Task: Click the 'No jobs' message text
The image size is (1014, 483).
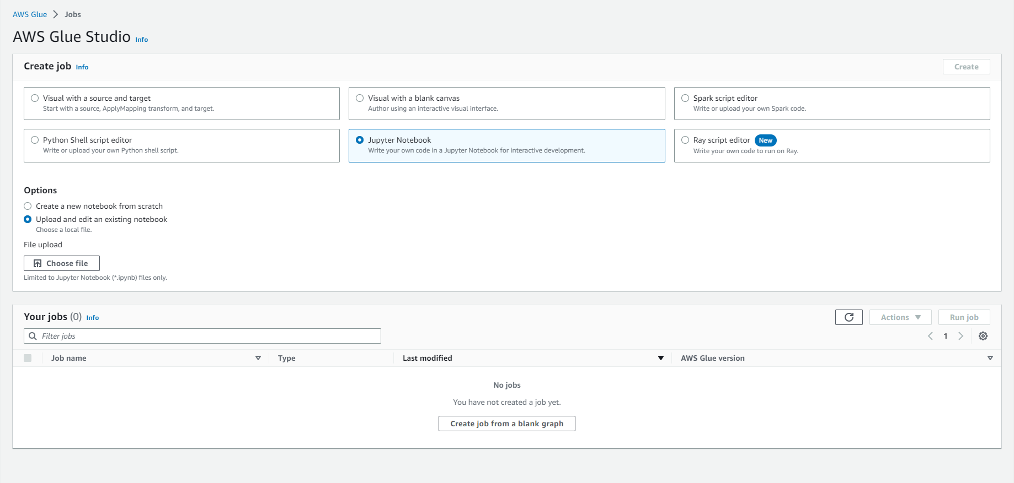Action: [506, 385]
